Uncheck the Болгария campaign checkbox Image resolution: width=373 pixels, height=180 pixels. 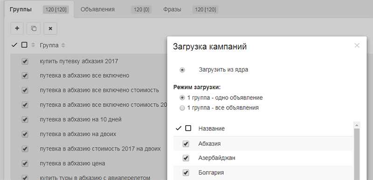[186, 173]
